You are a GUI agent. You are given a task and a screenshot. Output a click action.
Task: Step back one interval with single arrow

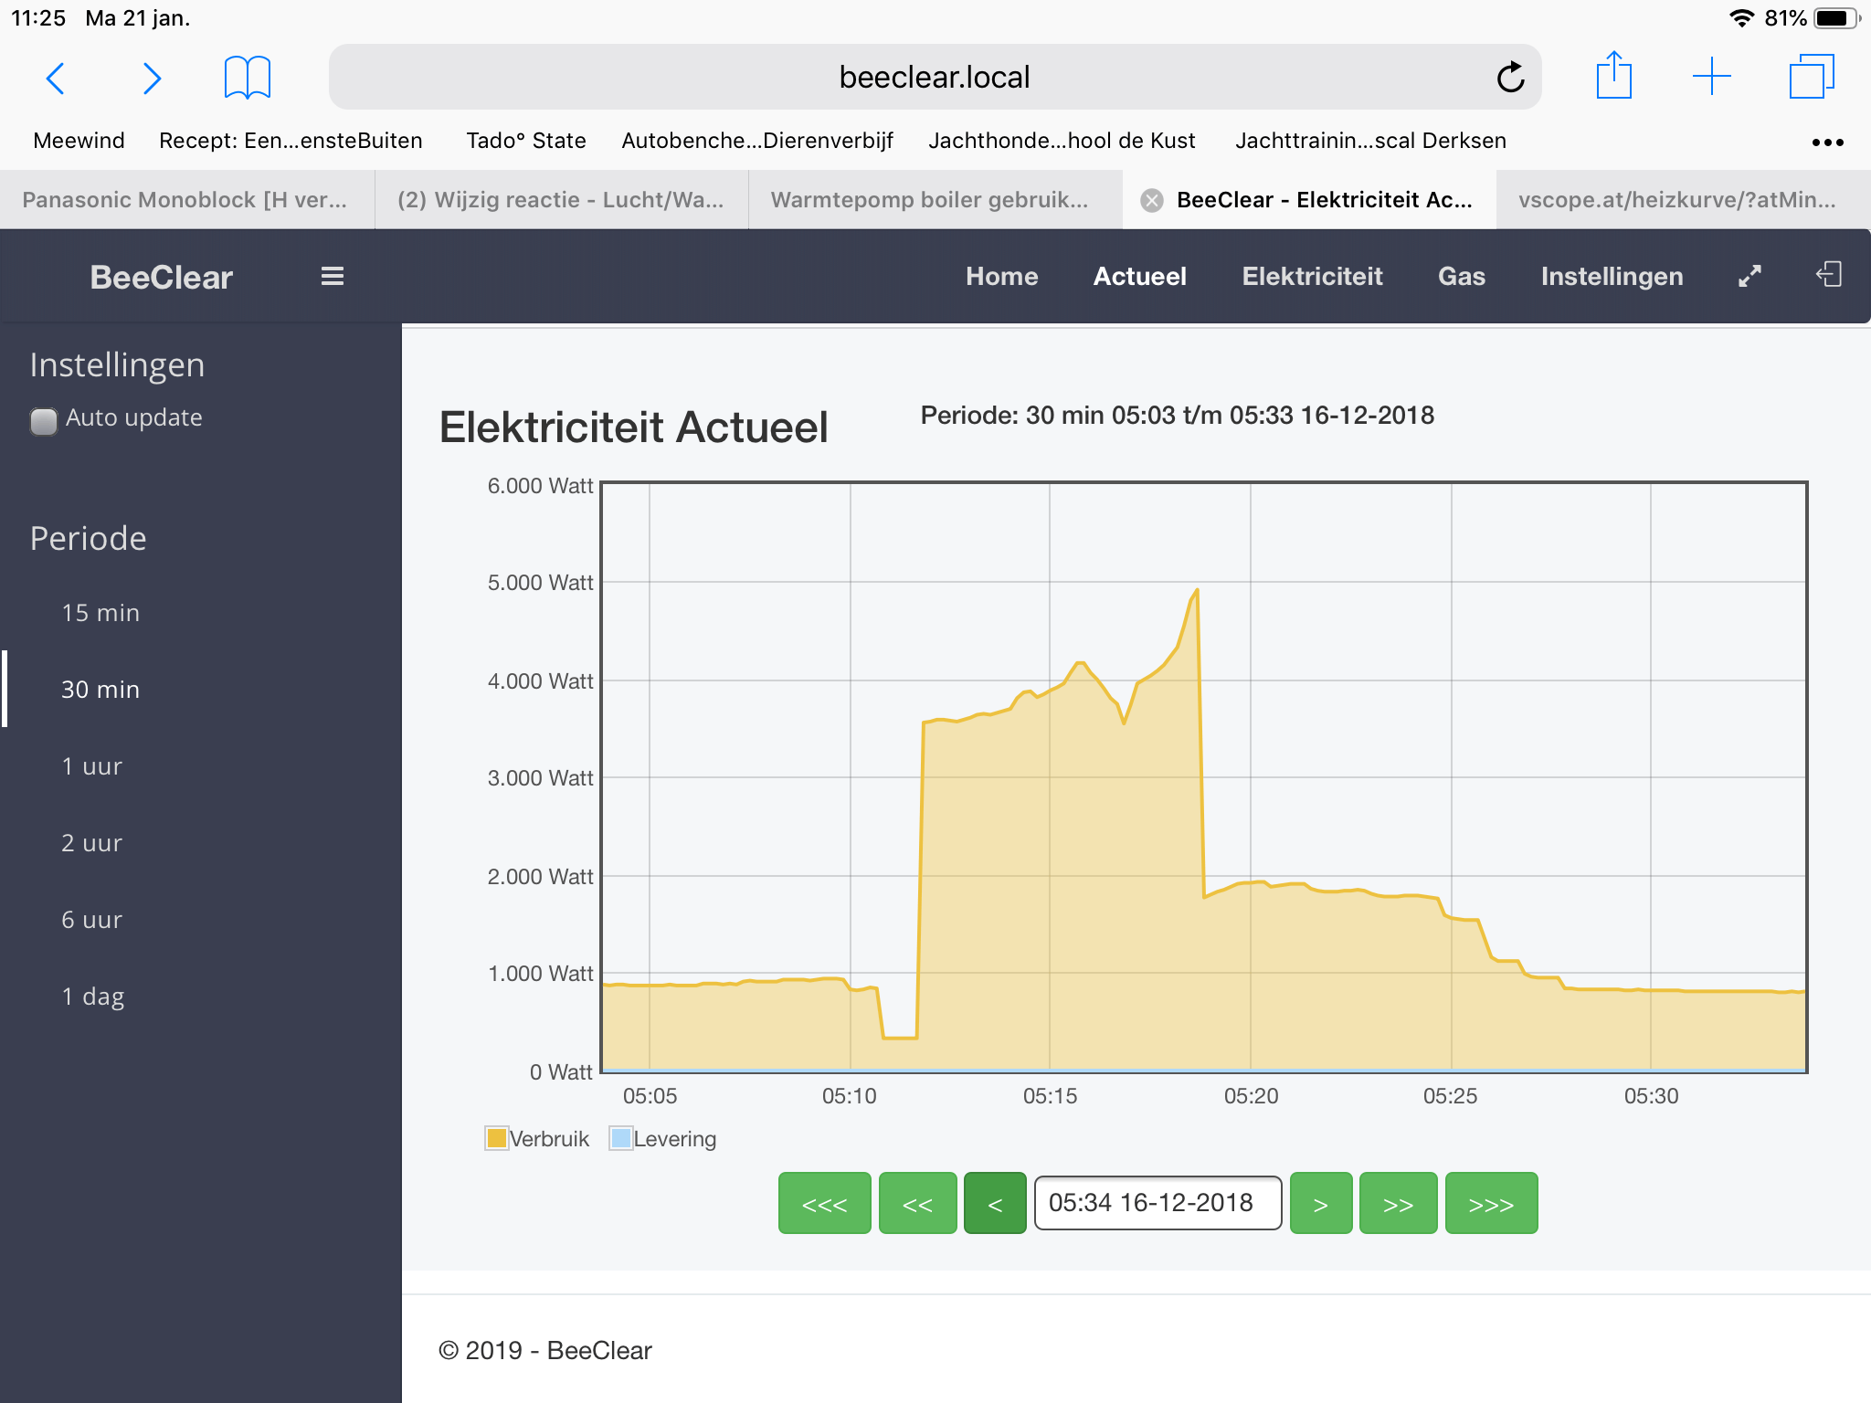995,1204
